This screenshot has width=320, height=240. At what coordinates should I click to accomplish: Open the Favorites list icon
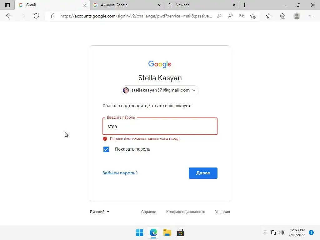coord(269,16)
